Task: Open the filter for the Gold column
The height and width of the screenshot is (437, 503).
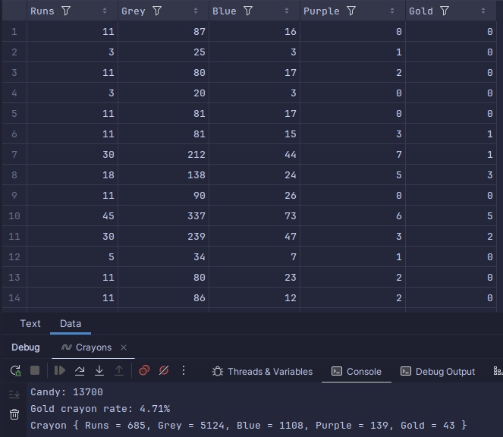Action: click(445, 11)
